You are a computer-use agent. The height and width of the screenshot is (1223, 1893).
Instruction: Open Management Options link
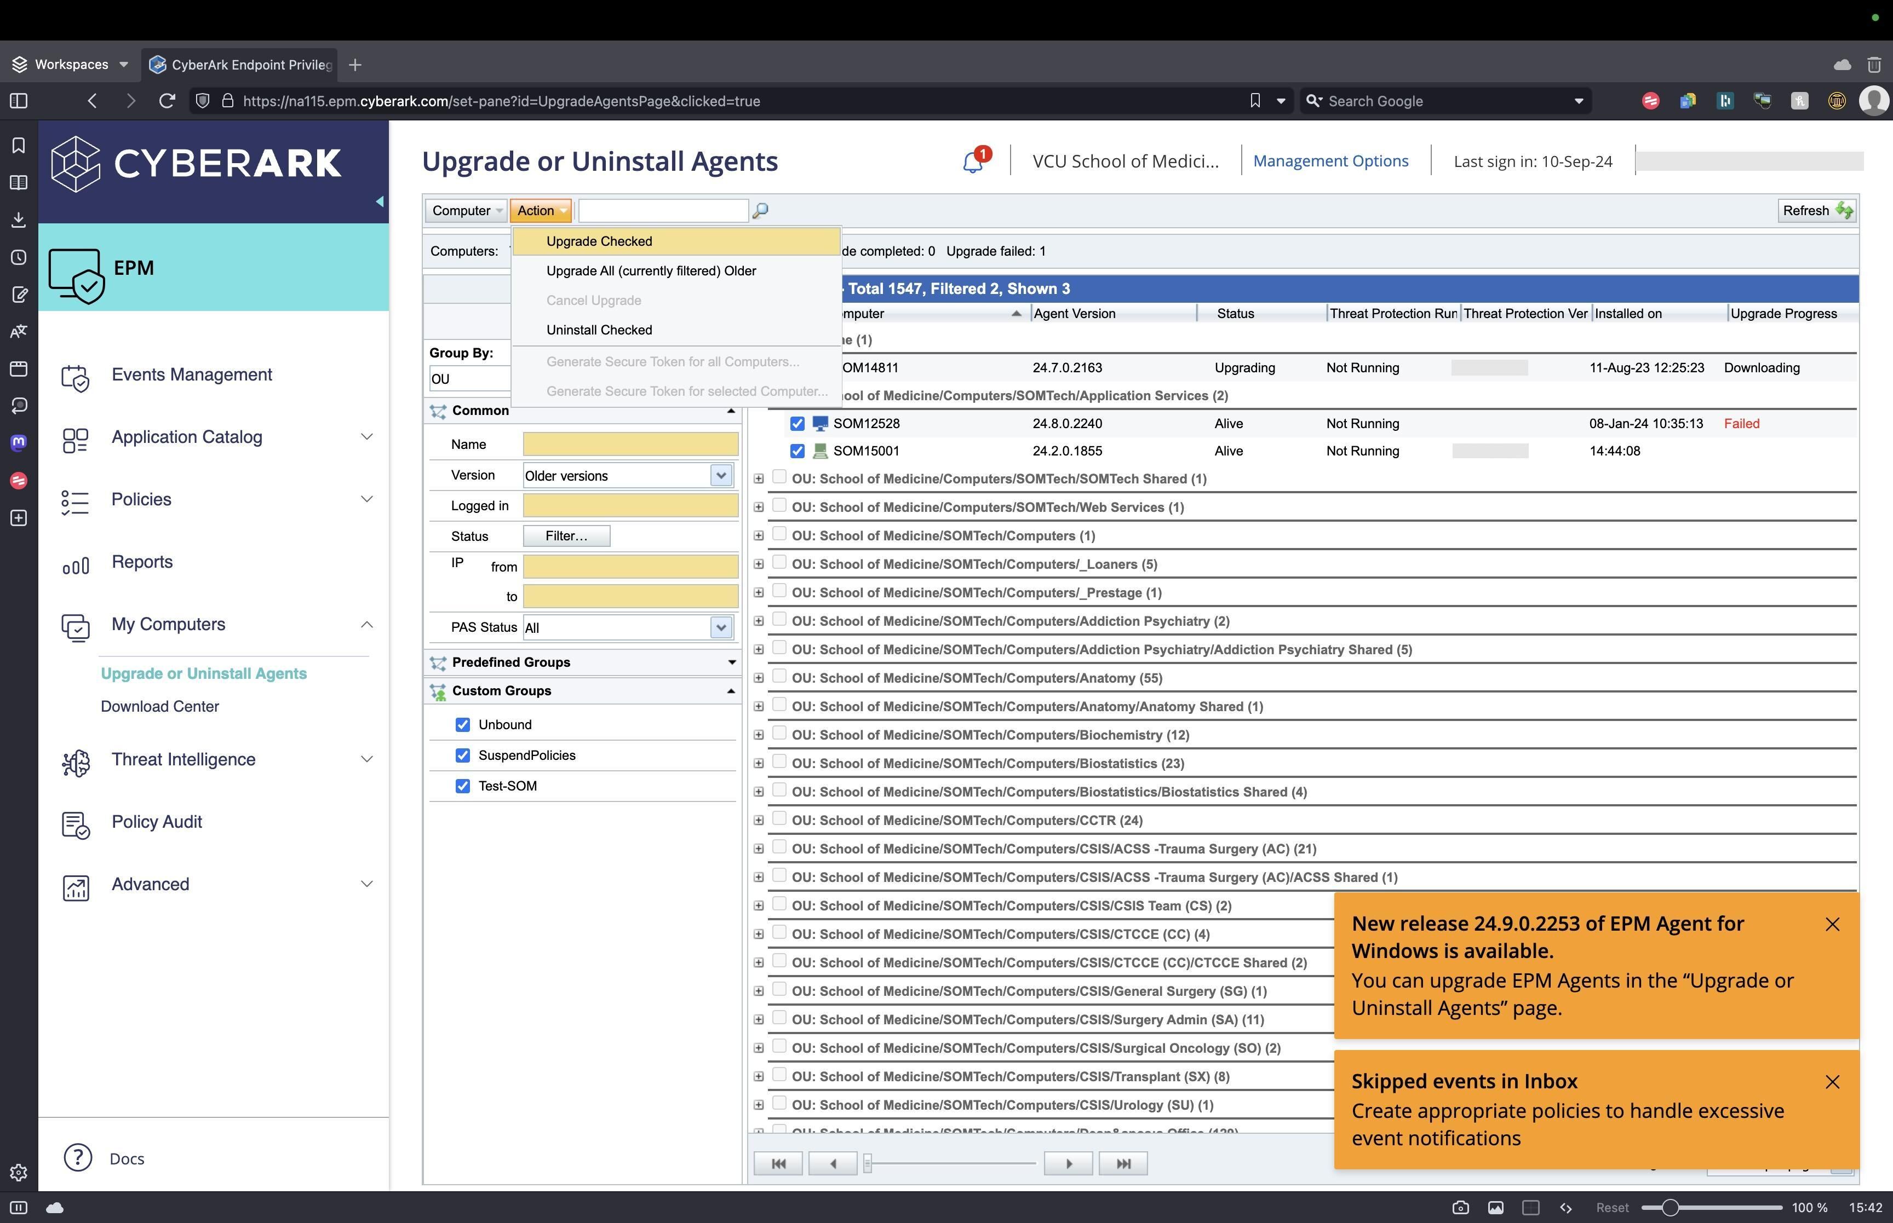click(x=1330, y=161)
